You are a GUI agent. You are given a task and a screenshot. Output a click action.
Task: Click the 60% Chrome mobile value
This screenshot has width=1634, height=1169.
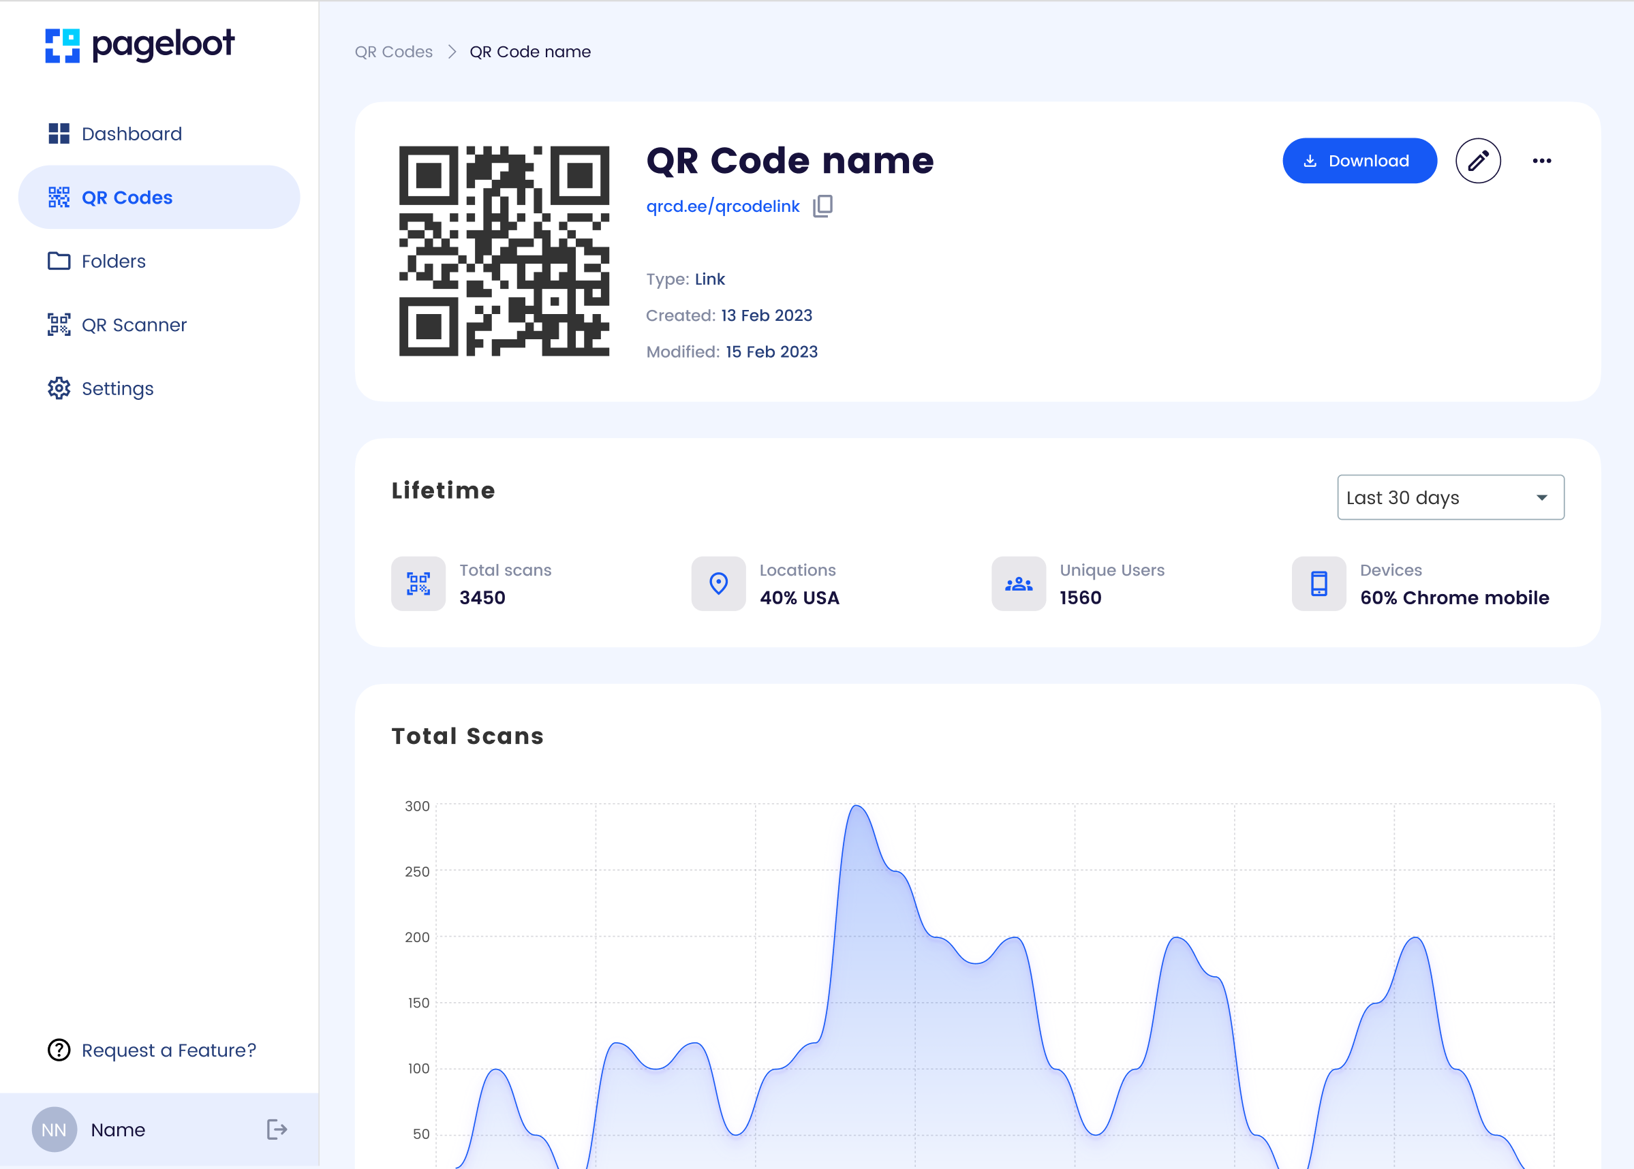pos(1455,598)
